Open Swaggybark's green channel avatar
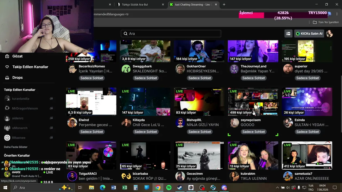 tap(126, 69)
